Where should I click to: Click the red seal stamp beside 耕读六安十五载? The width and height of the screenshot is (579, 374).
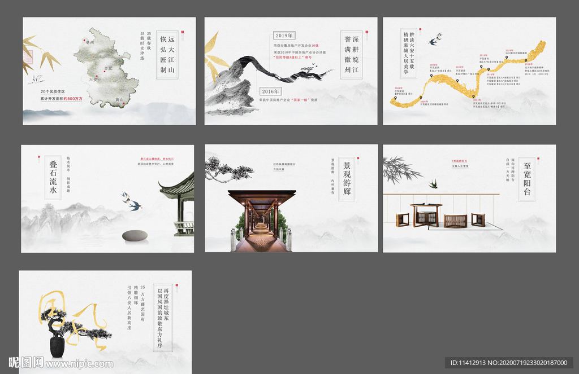coord(421,30)
